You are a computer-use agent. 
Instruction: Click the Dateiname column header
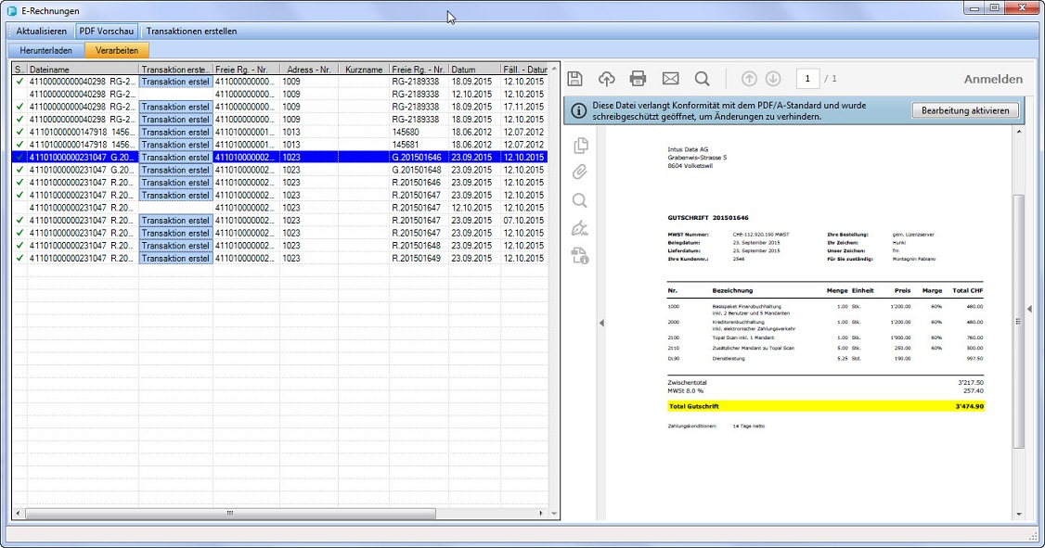[82, 70]
